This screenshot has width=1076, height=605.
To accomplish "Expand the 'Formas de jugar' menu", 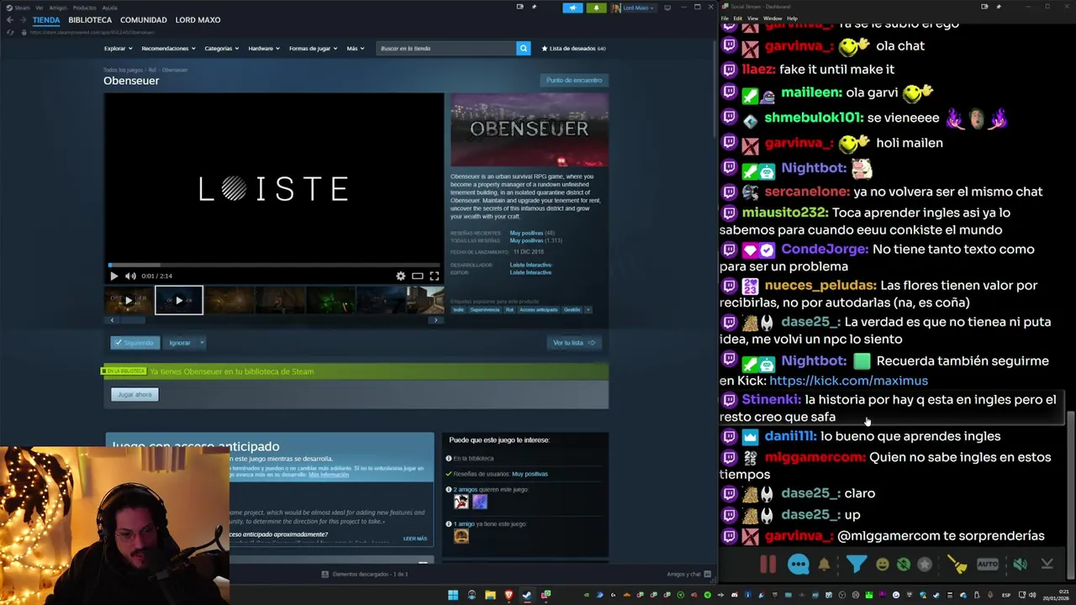I will 312,49.
